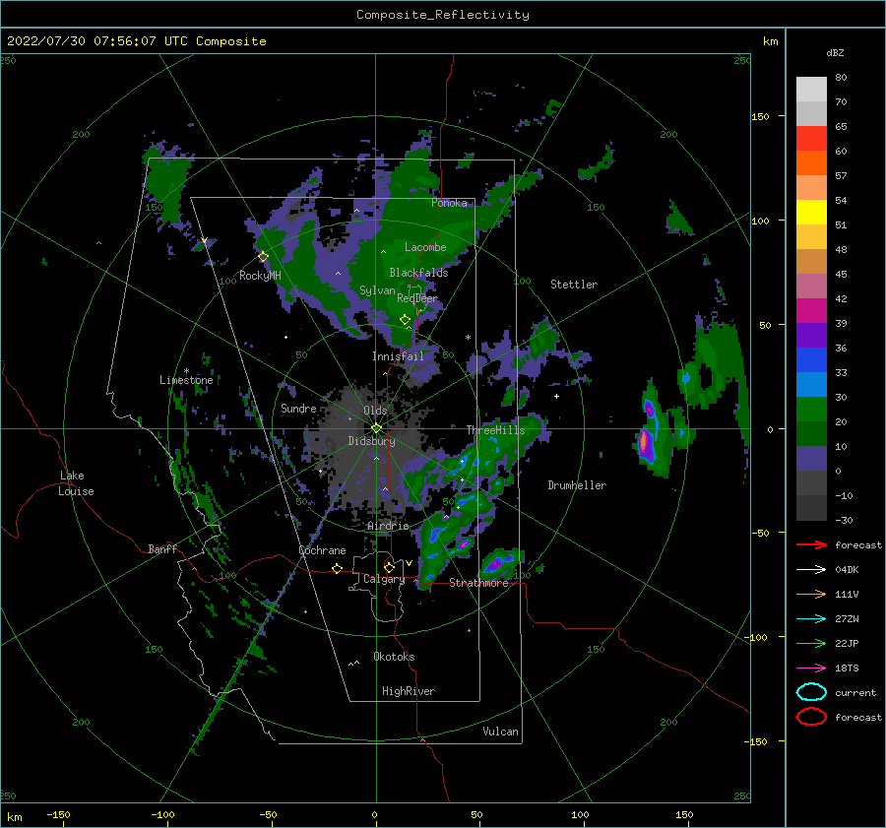
Task: Click the Sylvan label
Action: [377, 290]
